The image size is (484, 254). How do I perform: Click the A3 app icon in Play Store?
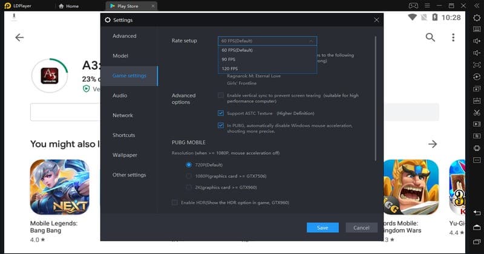(50, 76)
